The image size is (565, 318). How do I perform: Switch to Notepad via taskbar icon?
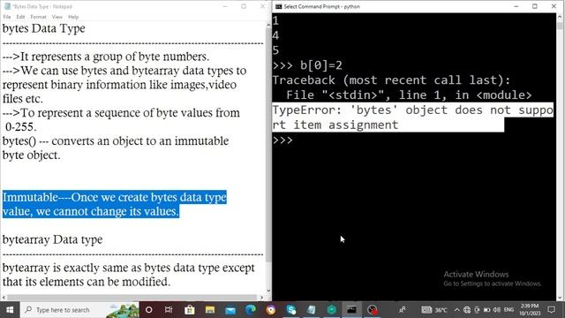[312, 310]
